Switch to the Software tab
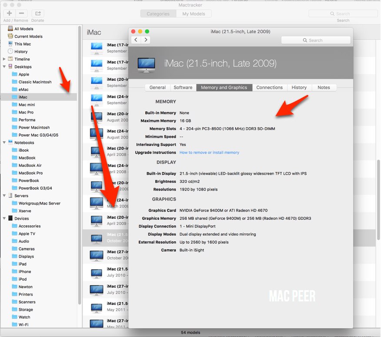Image resolution: width=381 pixels, height=337 pixels. click(x=183, y=88)
